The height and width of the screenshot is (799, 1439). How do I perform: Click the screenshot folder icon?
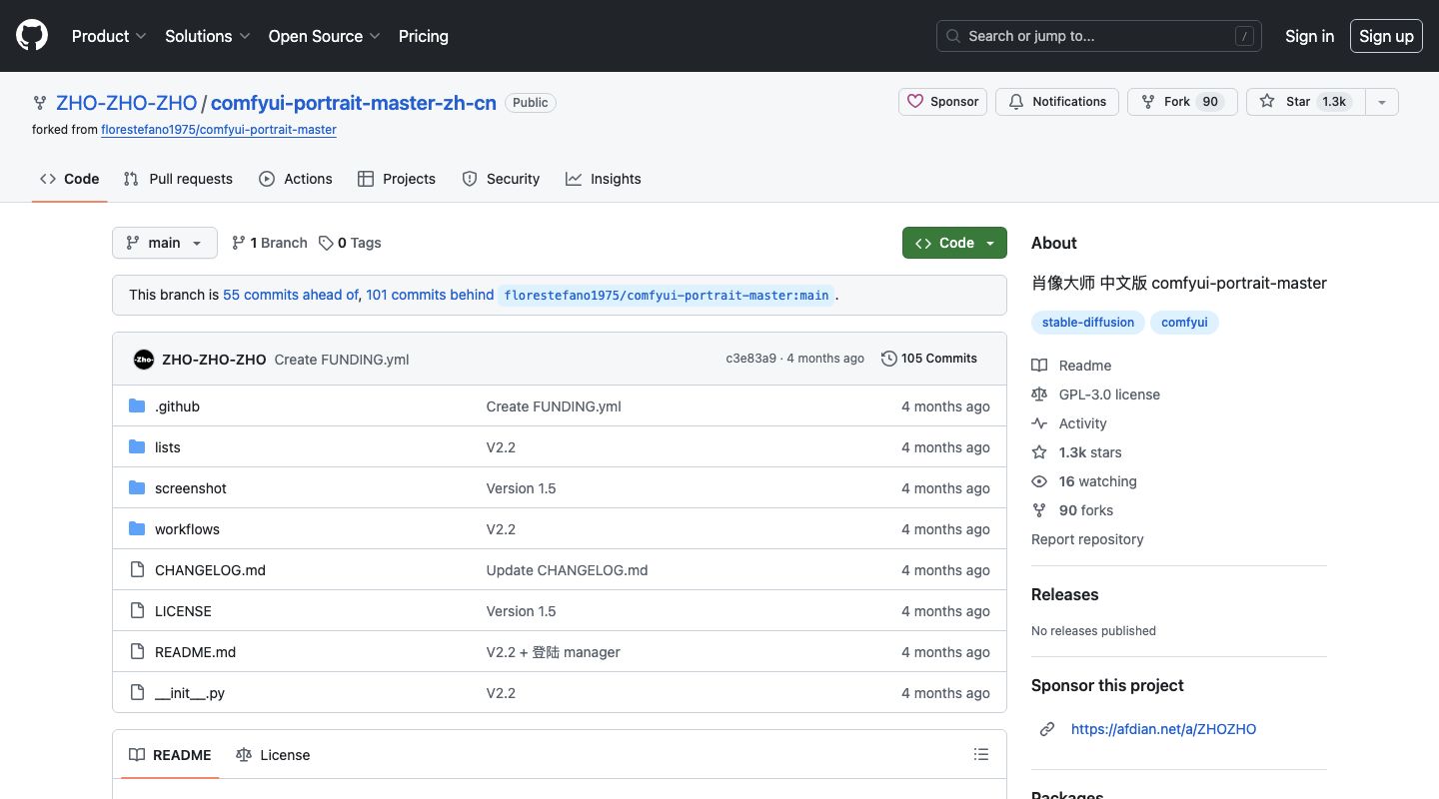click(137, 488)
